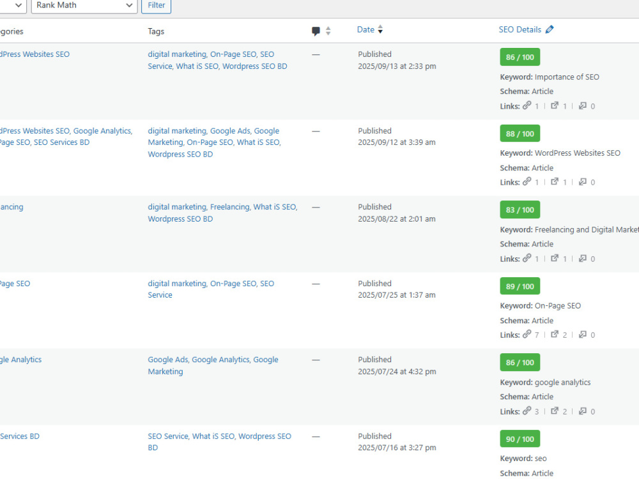Click the Date sort arrows icon

(380, 29)
